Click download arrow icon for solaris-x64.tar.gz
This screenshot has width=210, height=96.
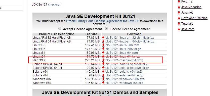pyautogui.click(x=103, y=75)
